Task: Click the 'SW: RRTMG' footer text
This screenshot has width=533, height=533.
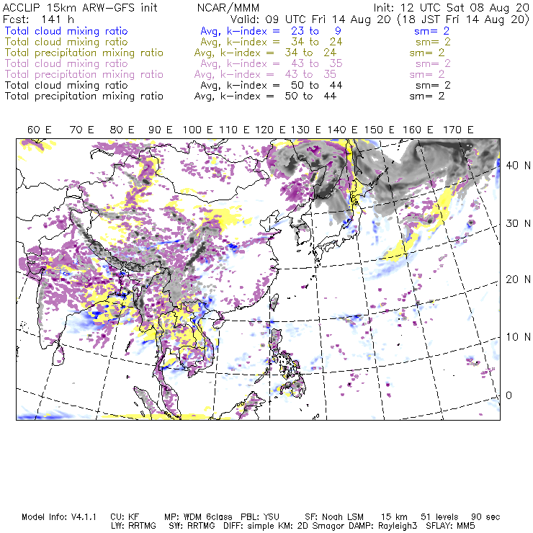Action: click(192, 526)
